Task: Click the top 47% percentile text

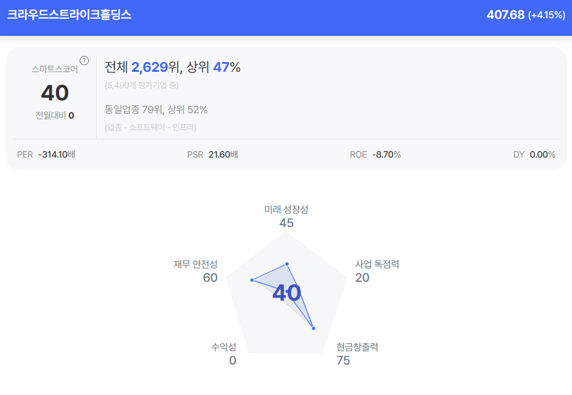Action: (x=226, y=68)
